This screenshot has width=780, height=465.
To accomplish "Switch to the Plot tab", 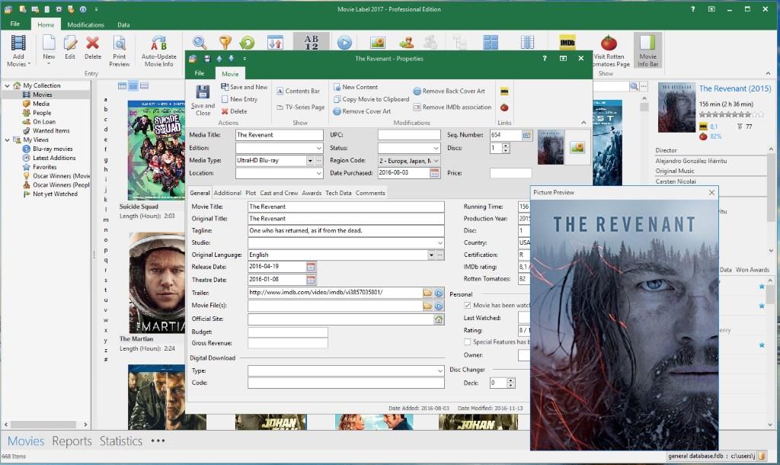I will [x=251, y=193].
